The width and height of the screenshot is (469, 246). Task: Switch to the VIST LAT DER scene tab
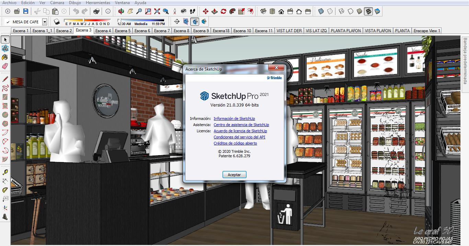pyautogui.click(x=289, y=30)
